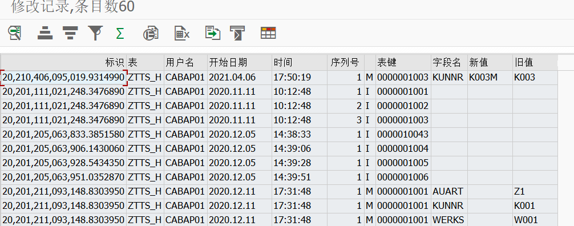574x226 pixels.
Task: Select the 开始日期 column header
Action: tap(240, 63)
